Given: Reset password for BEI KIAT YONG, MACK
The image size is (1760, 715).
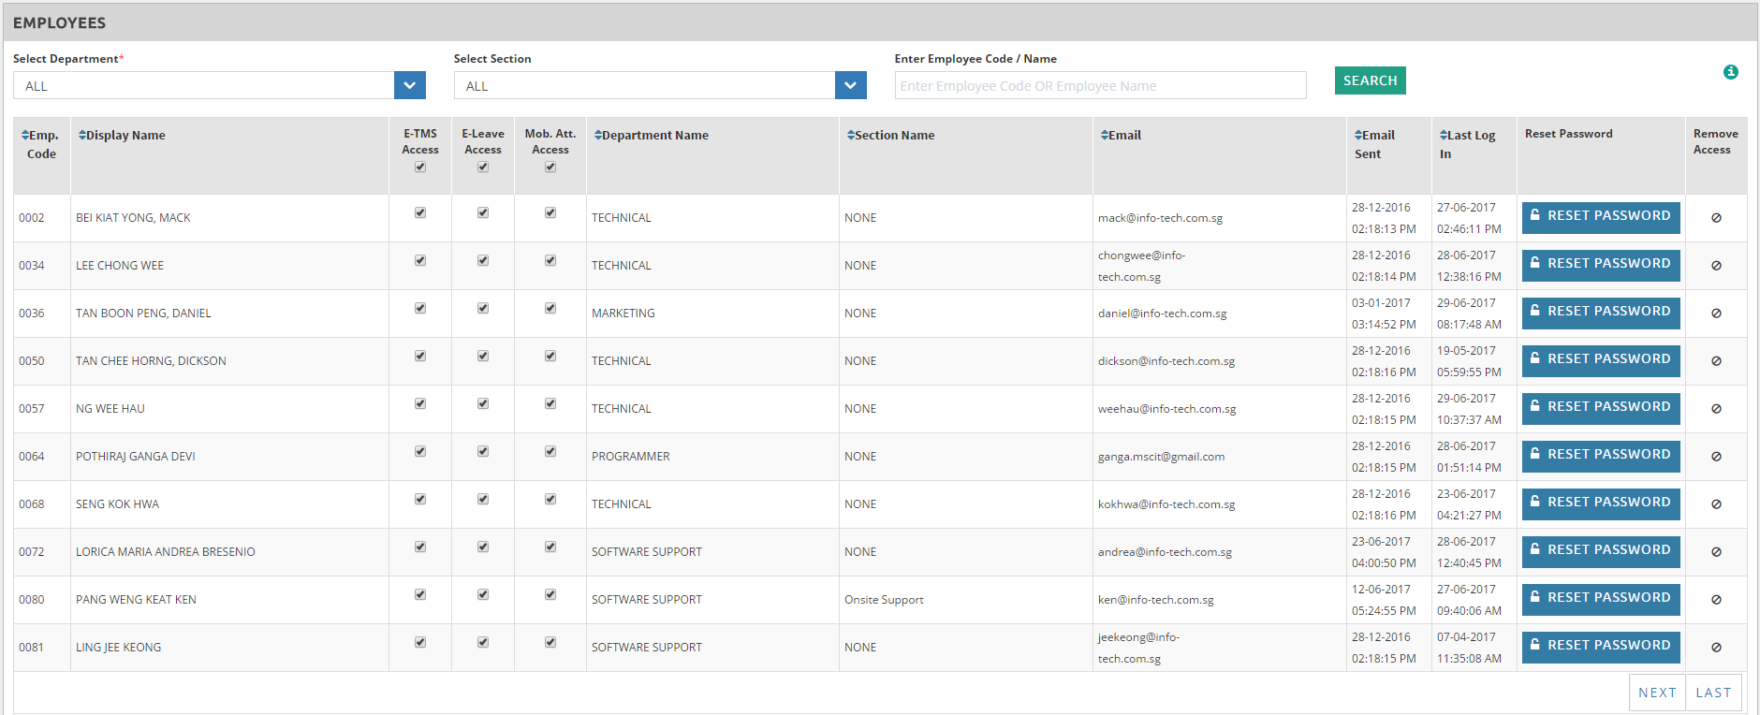Looking at the screenshot, I should click(x=1601, y=217).
